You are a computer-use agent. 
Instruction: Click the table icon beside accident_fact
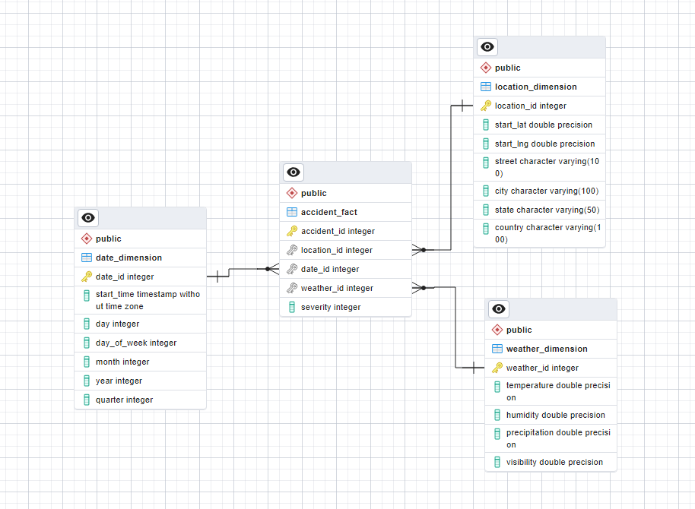pyautogui.click(x=292, y=212)
